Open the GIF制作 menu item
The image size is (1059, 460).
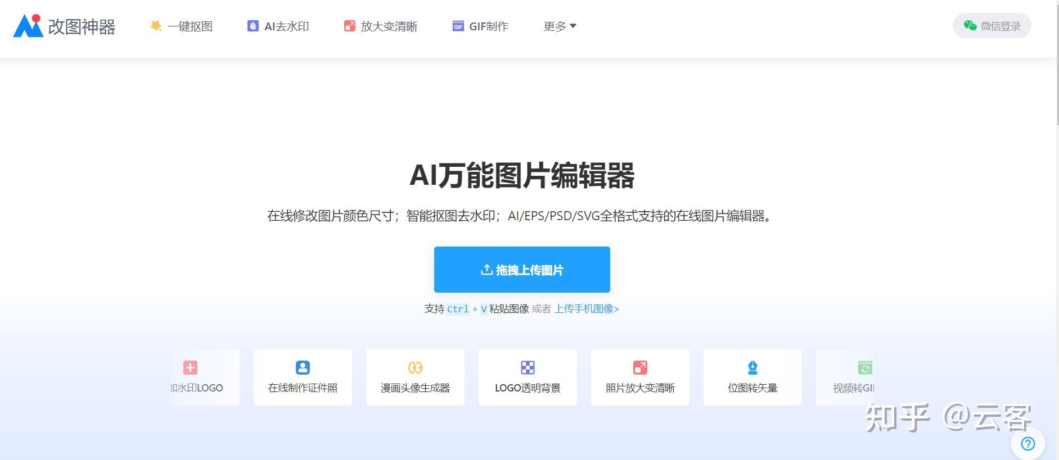(489, 26)
